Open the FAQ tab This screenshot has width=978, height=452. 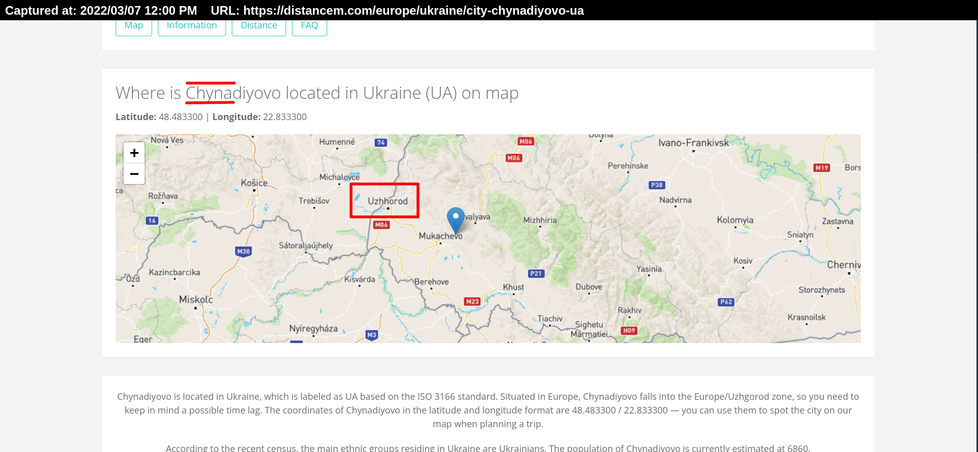tap(309, 26)
